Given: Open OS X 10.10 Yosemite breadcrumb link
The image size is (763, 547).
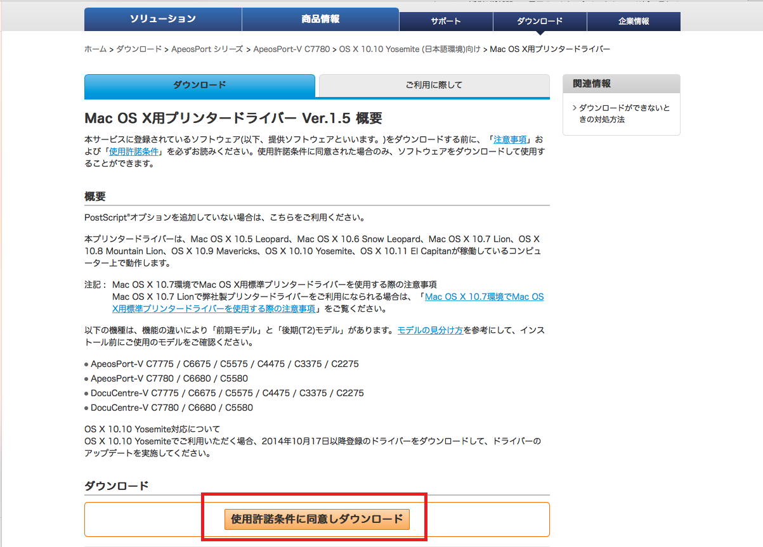Looking at the screenshot, I should click(x=410, y=49).
